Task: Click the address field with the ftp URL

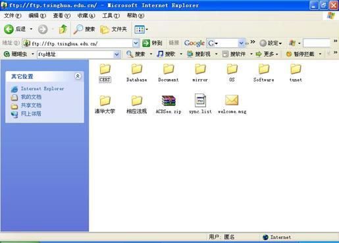Action: click(x=81, y=43)
